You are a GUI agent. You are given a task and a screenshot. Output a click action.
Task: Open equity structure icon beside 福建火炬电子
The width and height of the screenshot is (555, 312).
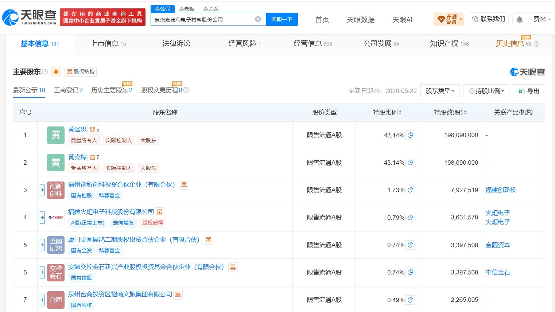(x=160, y=212)
